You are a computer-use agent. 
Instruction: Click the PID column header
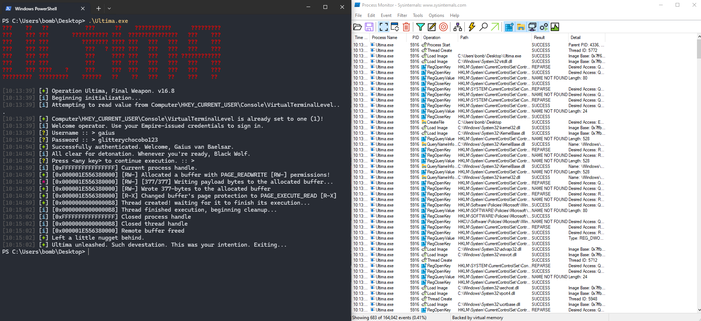pyautogui.click(x=415, y=38)
